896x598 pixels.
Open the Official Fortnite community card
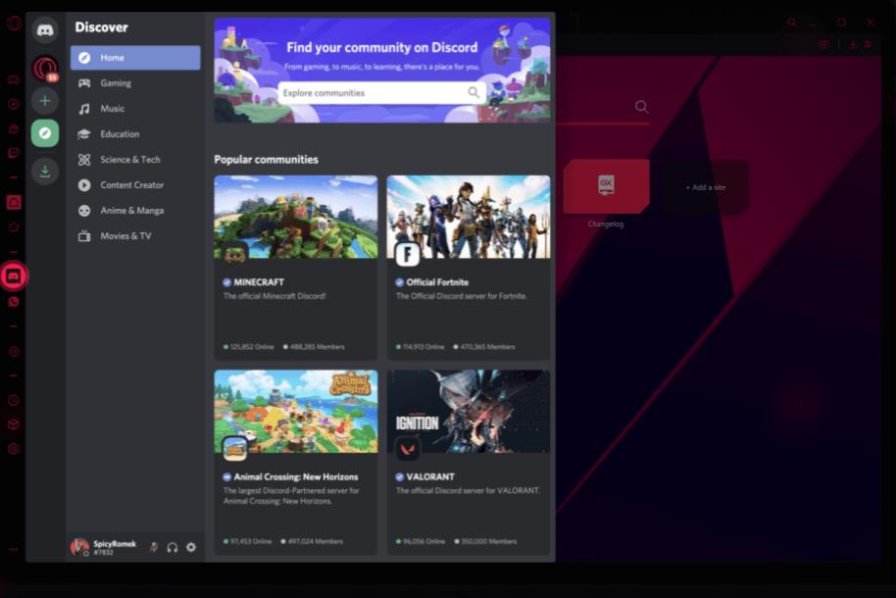(468, 268)
